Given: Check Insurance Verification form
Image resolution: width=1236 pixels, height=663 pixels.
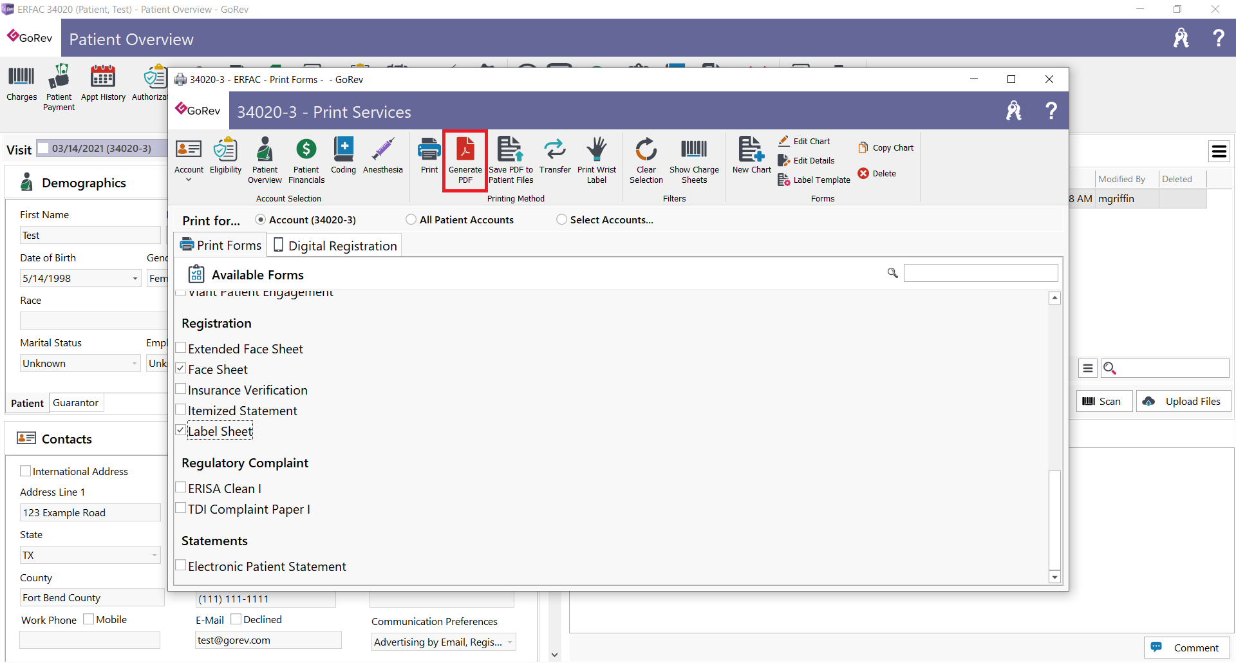Looking at the screenshot, I should click(181, 389).
